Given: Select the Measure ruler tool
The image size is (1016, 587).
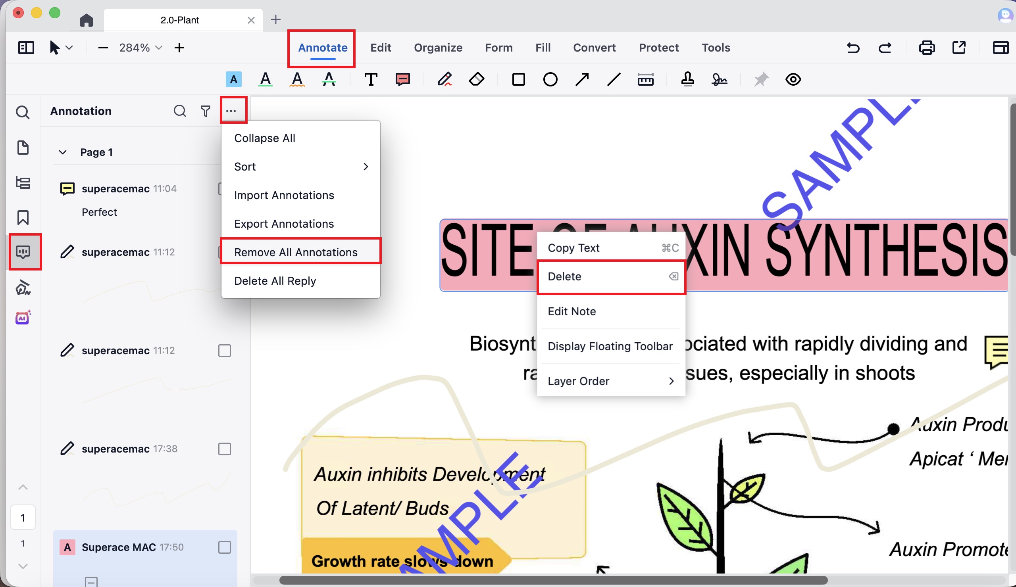Looking at the screenshot, I should click(645, 79).
